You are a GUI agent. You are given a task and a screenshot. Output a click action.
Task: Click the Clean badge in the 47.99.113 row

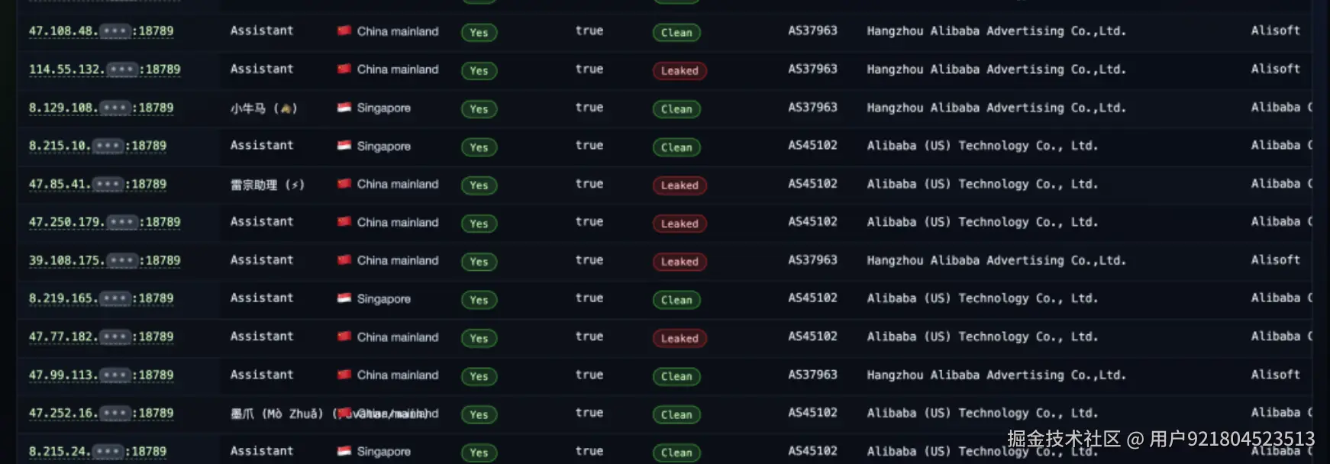[x=676, y=376]
